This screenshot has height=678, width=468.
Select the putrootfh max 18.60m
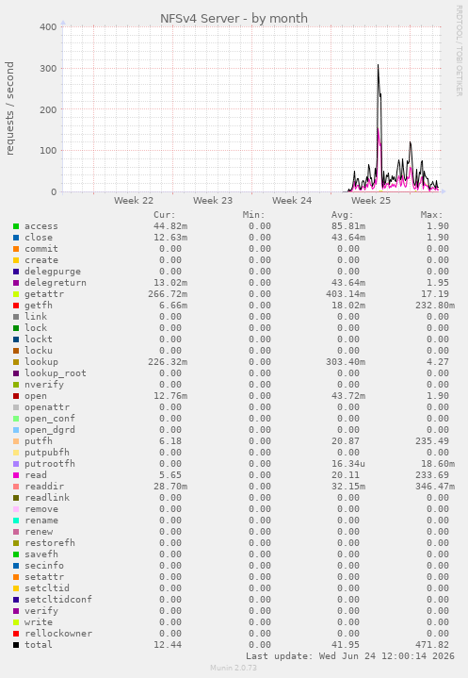pyautogui.click(x=438, y=464)
